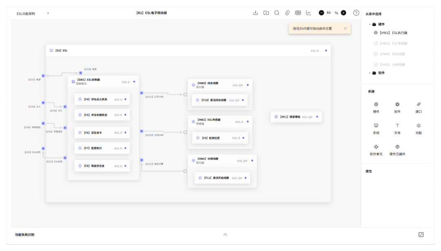Click the 【I/O10】 关闭CMD port label
The image size is (441, 251).
coord(154,135)
